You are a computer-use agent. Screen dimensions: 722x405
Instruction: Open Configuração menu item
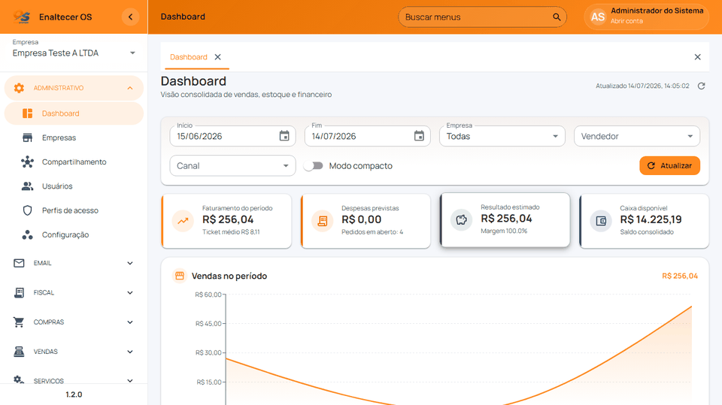pyautogui.click(x=74, y=234)
